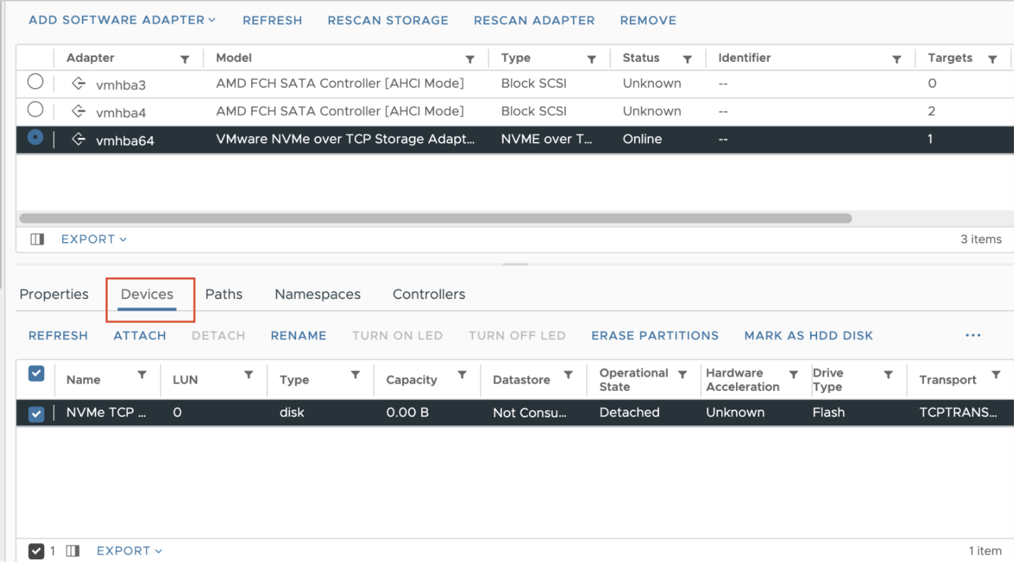Image resolution: width=1014 pixels, height=567 pixels.
Task: Click the adapter table horizontal scrollbar
Action: [x=436, y=218]
